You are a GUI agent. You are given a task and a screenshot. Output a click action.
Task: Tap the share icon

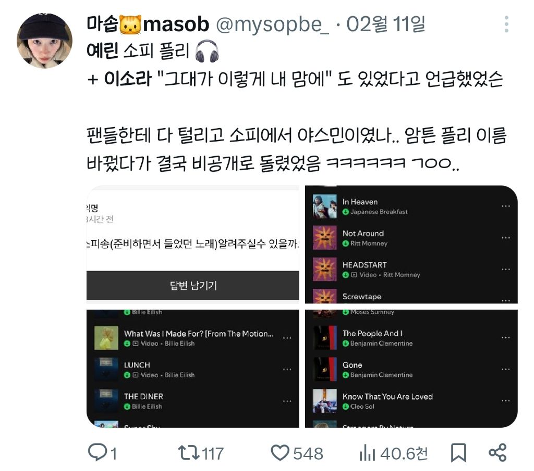(497, 453)
